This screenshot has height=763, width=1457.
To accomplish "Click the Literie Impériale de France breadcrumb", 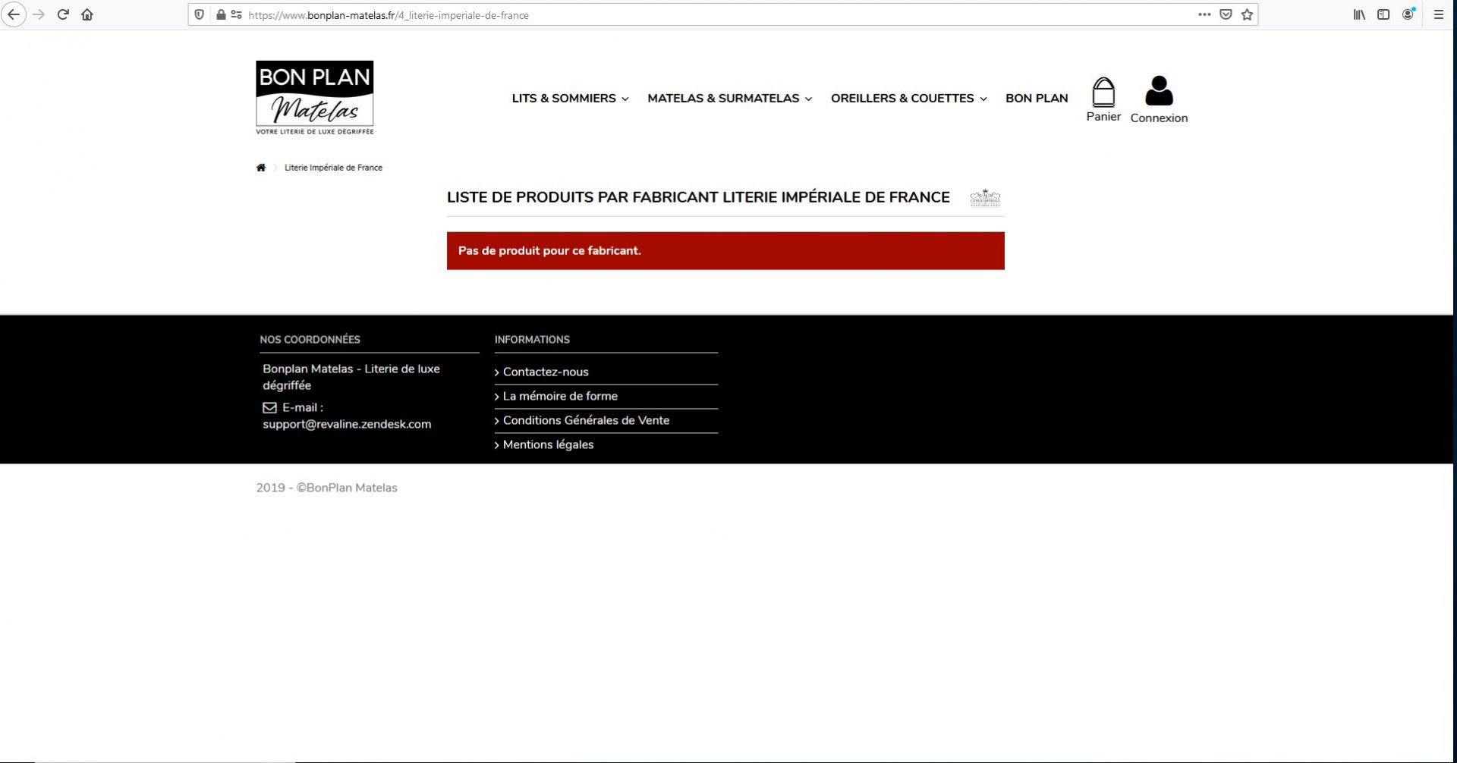I will 333,168.
